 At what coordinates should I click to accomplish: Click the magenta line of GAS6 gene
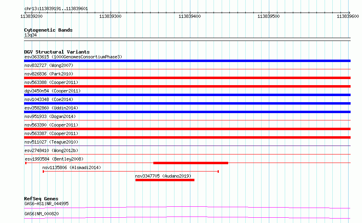click(x=187, y=217)
